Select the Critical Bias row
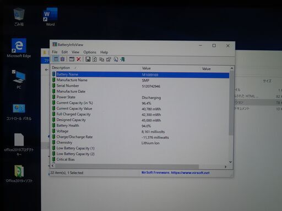 point(66,159)
